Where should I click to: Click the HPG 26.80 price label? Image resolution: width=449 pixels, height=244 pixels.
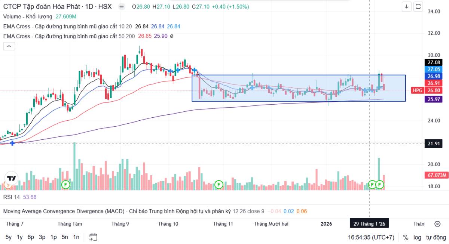427,90
